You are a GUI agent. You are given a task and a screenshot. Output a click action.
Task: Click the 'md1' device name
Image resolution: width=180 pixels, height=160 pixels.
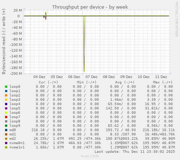[x=13, y=134]
